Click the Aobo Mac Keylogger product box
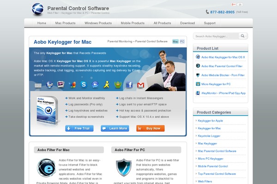Screen dimensions: 277x184 point(48,110)
